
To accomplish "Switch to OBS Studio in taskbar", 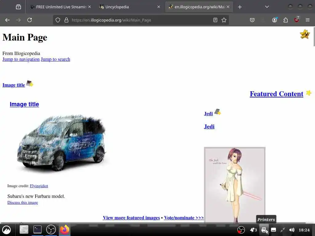I will point(51,230).
